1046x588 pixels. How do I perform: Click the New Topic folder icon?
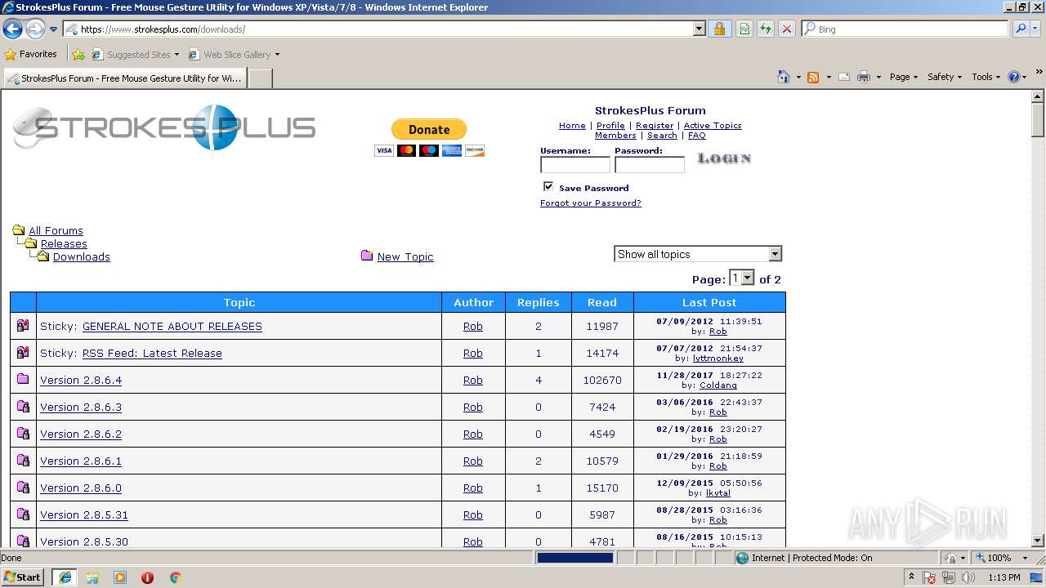(367, 256)
